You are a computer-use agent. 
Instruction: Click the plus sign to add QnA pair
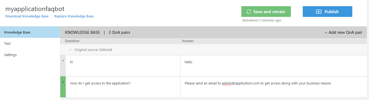coord(326,32)
